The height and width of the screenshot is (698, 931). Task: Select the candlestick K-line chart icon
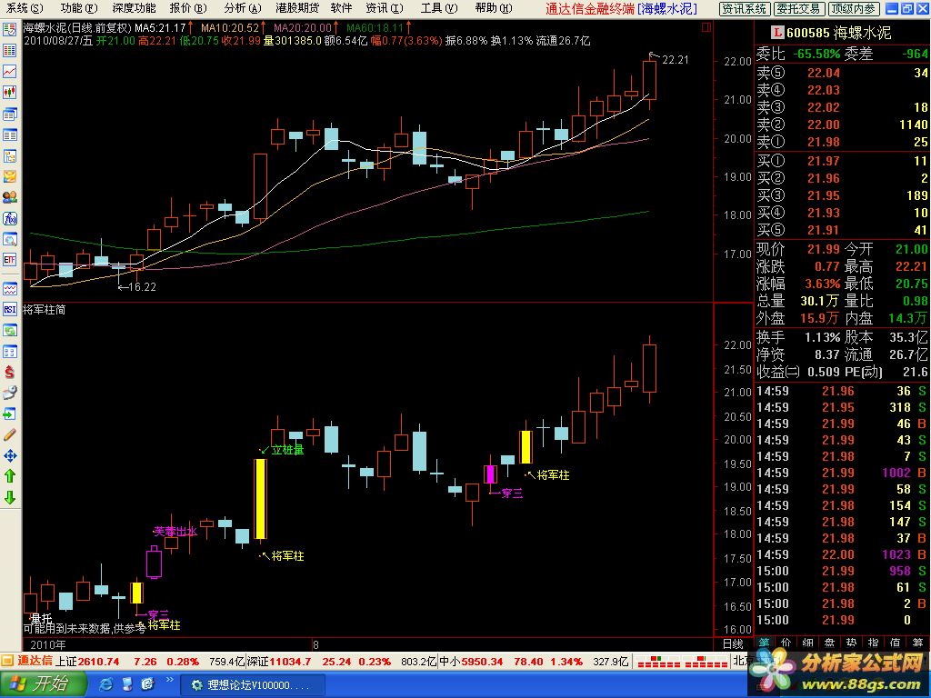(9, 92)
